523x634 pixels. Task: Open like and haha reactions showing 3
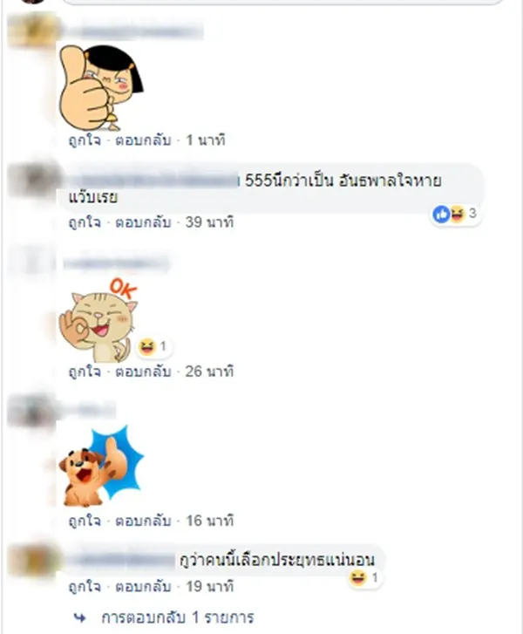456,214
